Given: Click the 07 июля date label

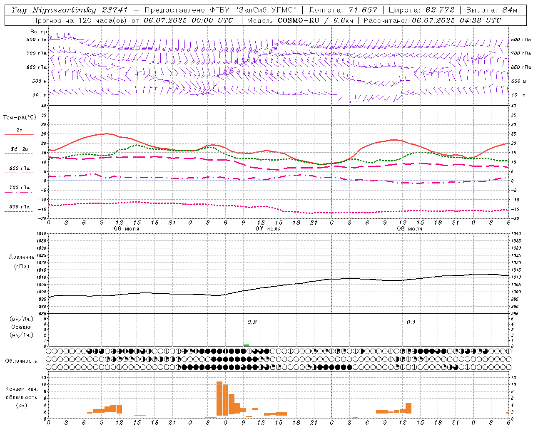Looking at the screenshot, I should pos(268,229).
